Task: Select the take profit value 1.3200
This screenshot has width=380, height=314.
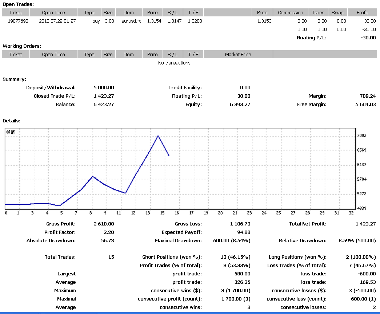Action: [x=195, y=21]
